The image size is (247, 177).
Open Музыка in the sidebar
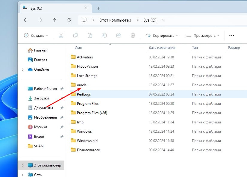coord(37,127)
